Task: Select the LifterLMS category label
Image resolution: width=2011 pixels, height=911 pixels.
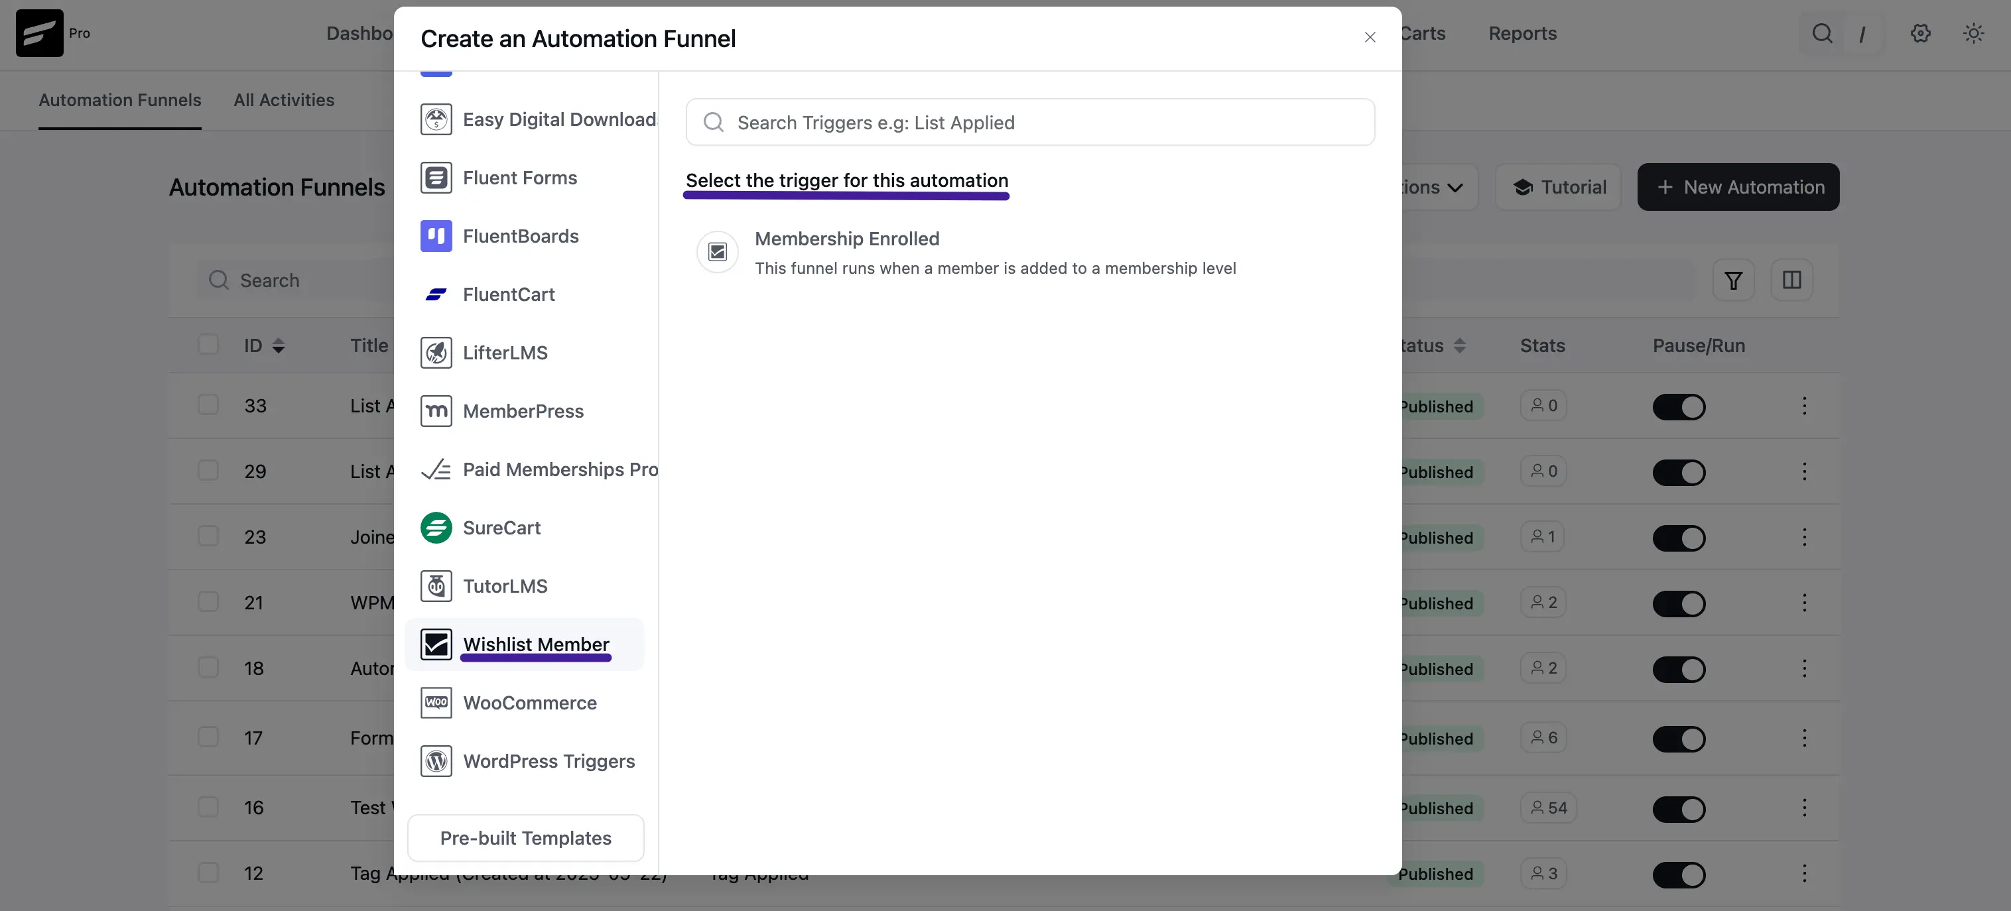Action: coord(505,353)
